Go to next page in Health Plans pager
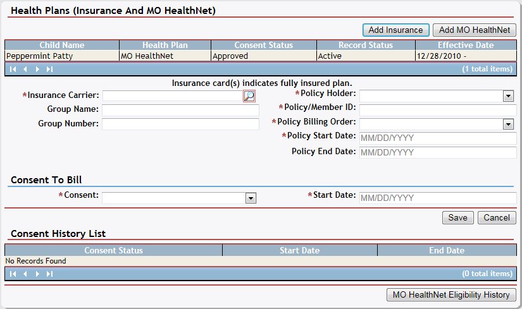Screen dimensions: 522x309 point(37,69)
